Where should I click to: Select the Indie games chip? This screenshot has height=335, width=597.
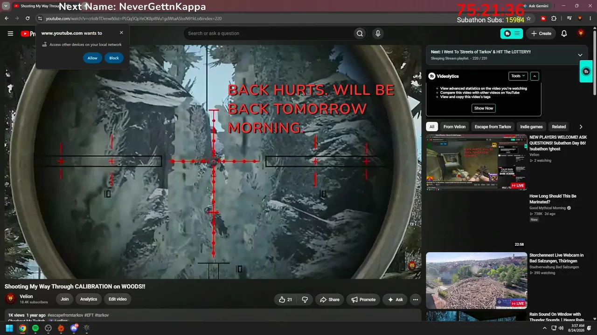[531, 127]
